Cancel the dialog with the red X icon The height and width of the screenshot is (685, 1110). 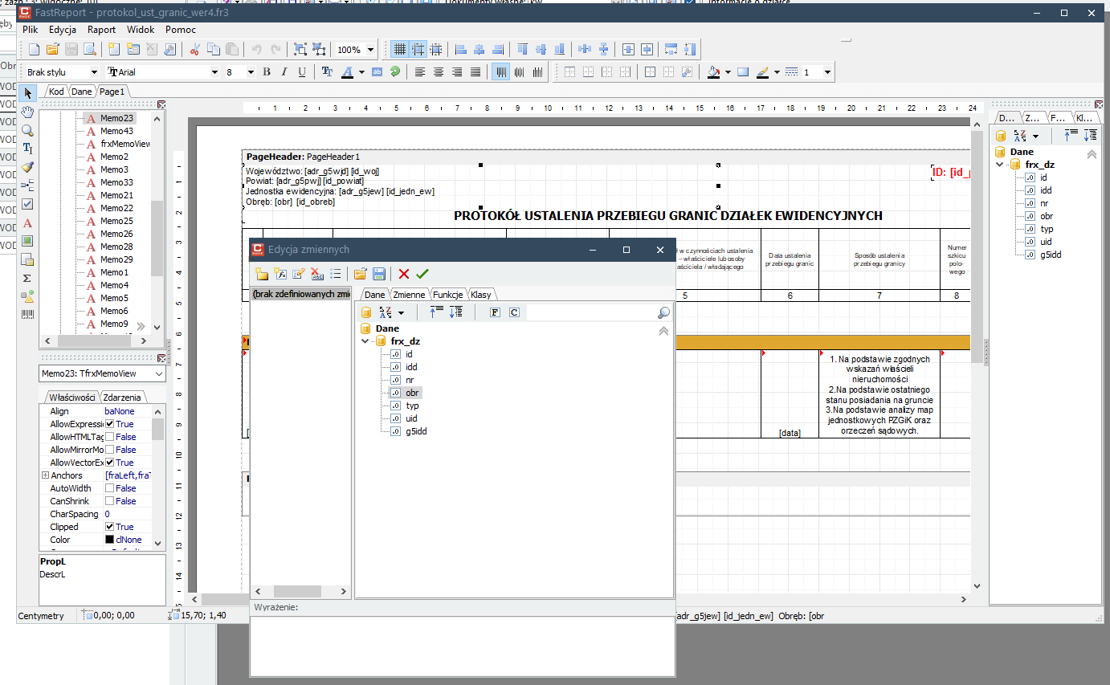click(x=404, y=274)
